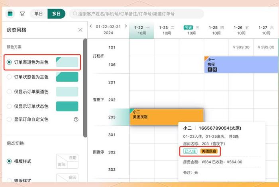Click 美团民宿 channel tag in popup
Viewport: 279px width, 187px height.
[209, 151]
